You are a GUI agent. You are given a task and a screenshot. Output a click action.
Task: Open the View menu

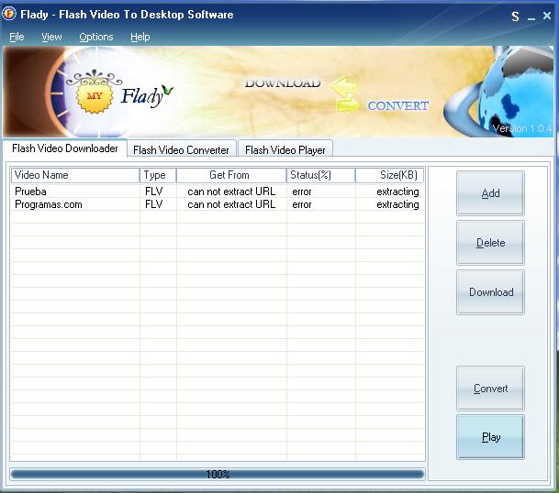pos(51,37)
